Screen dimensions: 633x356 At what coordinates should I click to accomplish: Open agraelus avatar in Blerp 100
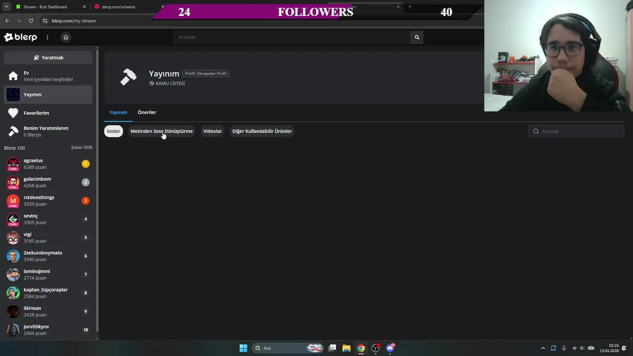(13, 164)
